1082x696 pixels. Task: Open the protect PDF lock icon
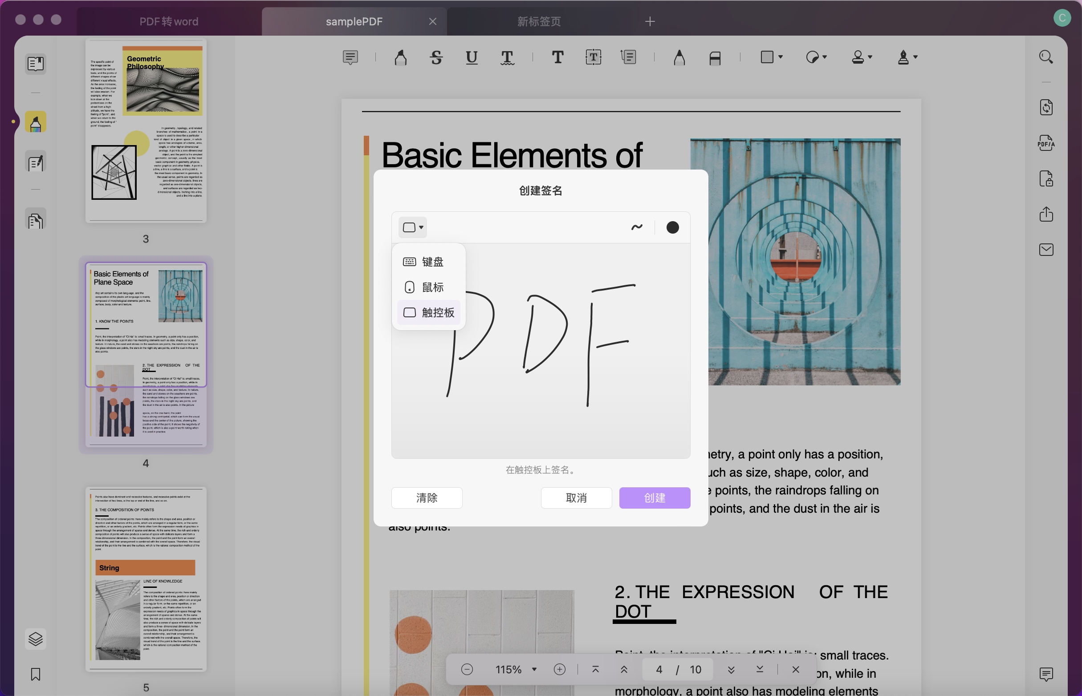tap(1046, 178)
